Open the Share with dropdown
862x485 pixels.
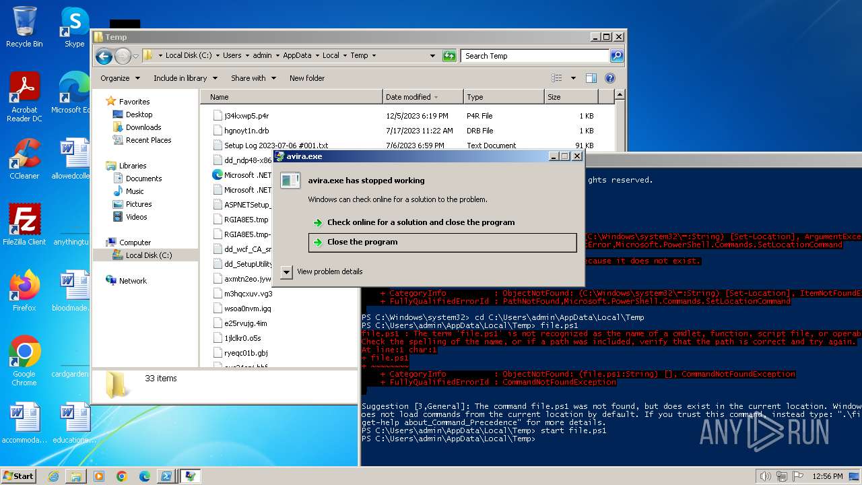click(x=253, y=78)
